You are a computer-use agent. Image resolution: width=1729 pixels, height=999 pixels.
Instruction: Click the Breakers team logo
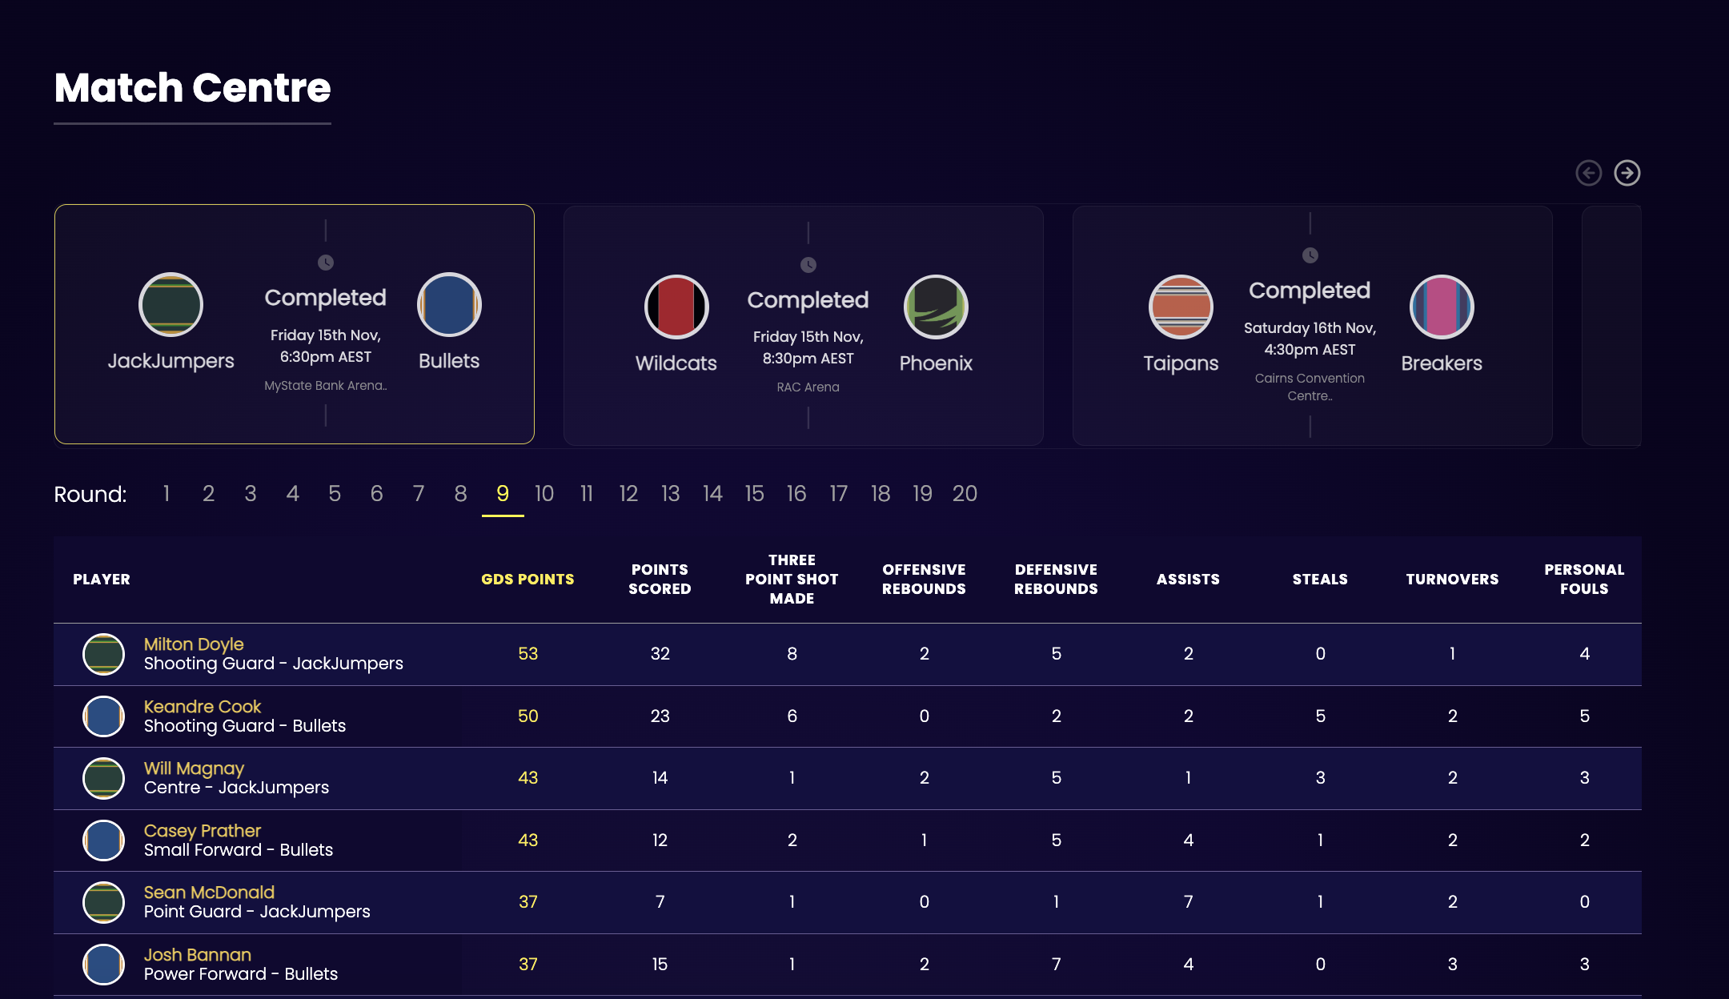tap(1441, 307)
